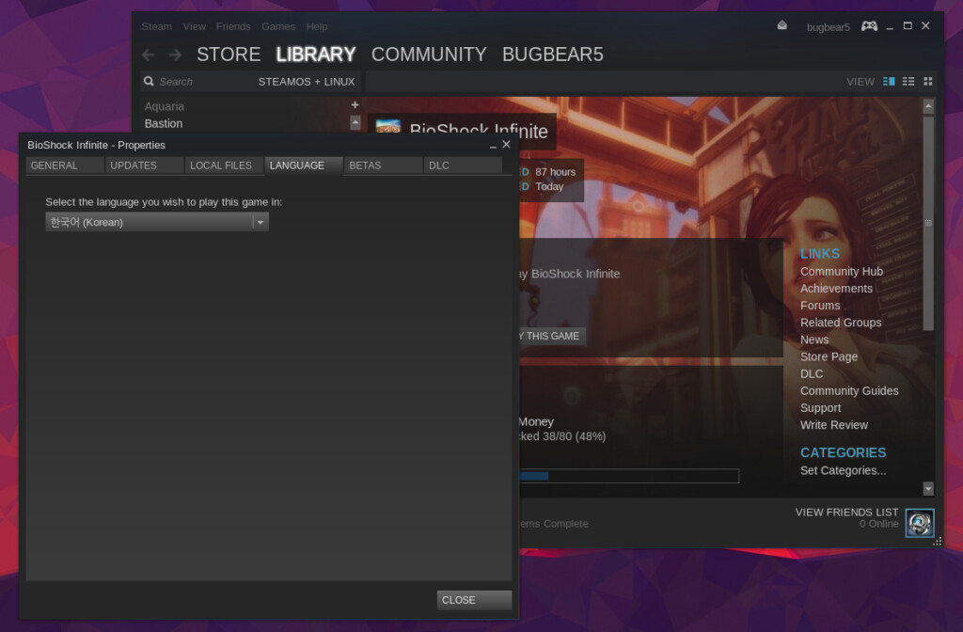Close the Properties dialog with X

click(506, 144)
